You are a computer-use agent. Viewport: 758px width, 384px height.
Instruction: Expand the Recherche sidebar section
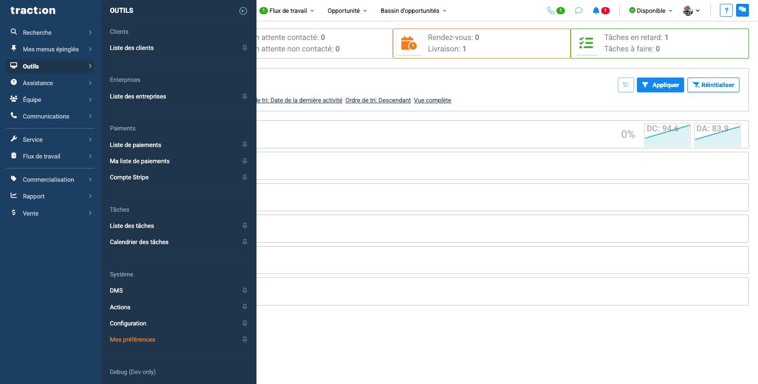tap(51, 32)
